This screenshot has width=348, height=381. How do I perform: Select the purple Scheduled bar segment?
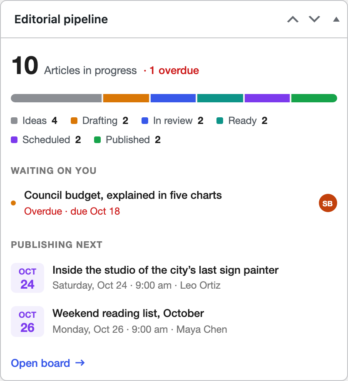[267, 98]
